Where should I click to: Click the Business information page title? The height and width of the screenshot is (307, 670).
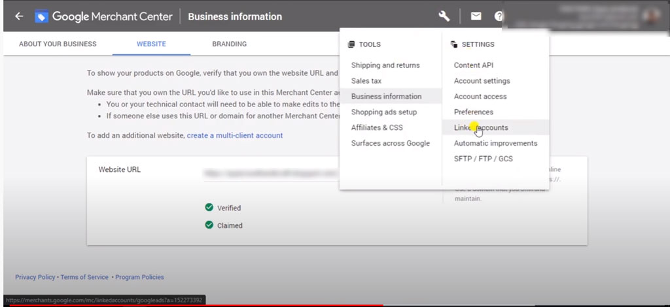pyautogui.click(x=235, y=16)
